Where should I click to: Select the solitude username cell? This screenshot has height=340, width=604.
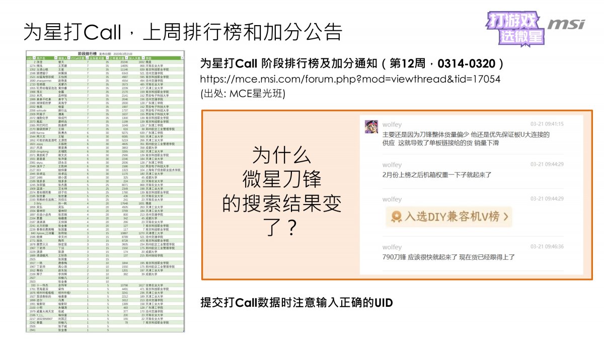pos(46,110)
